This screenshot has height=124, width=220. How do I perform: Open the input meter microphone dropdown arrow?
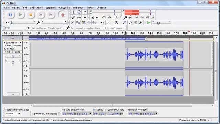[130, 18]
